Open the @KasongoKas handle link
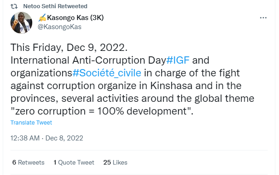 pyautogui.click(x=60, y=27)
